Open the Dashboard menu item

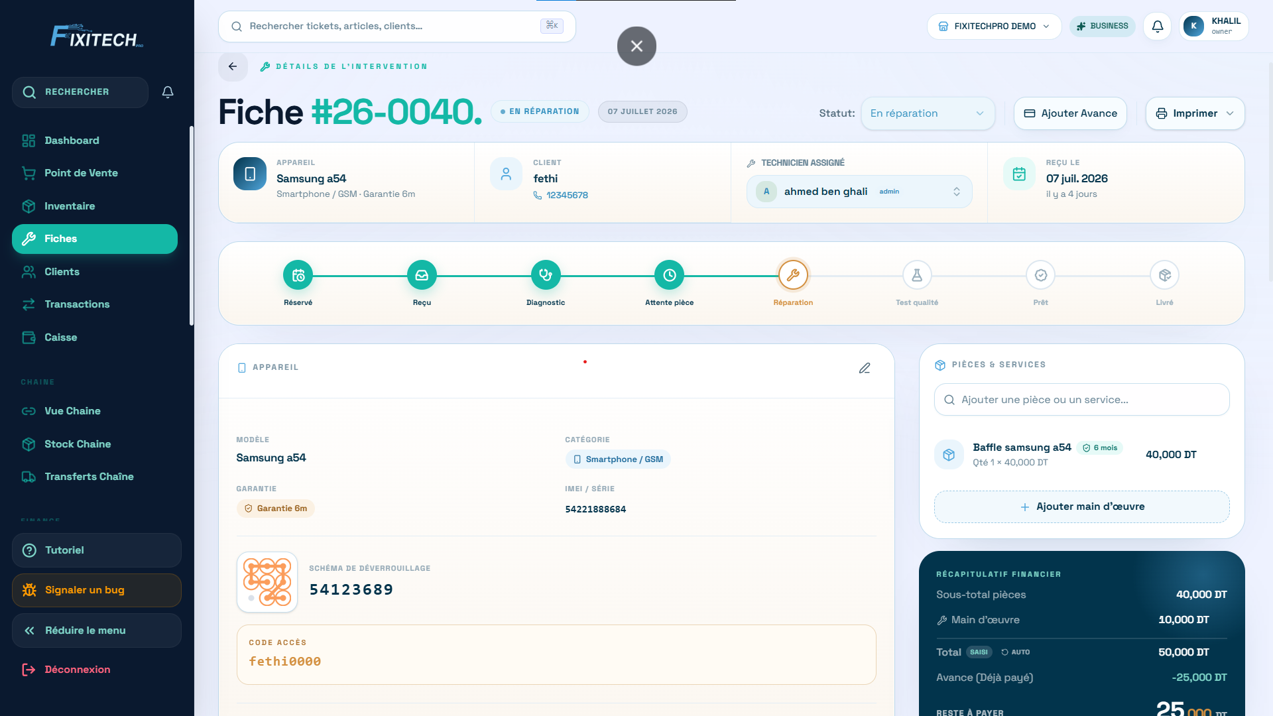tap(95, 141)
